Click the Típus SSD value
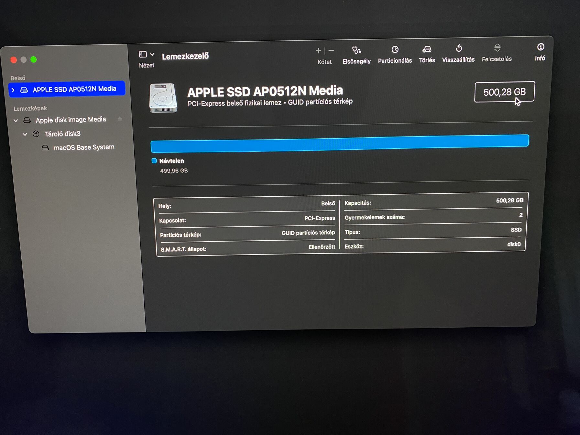Screen dimensions: 580x435 pos(516,230)
